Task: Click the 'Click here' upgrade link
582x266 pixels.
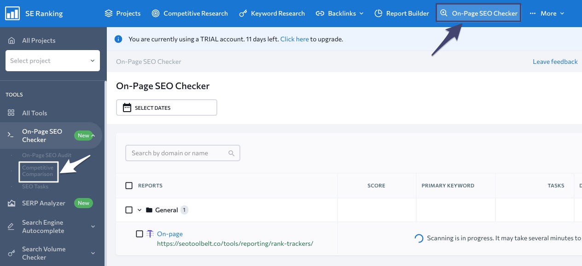Action: point(294,39)
